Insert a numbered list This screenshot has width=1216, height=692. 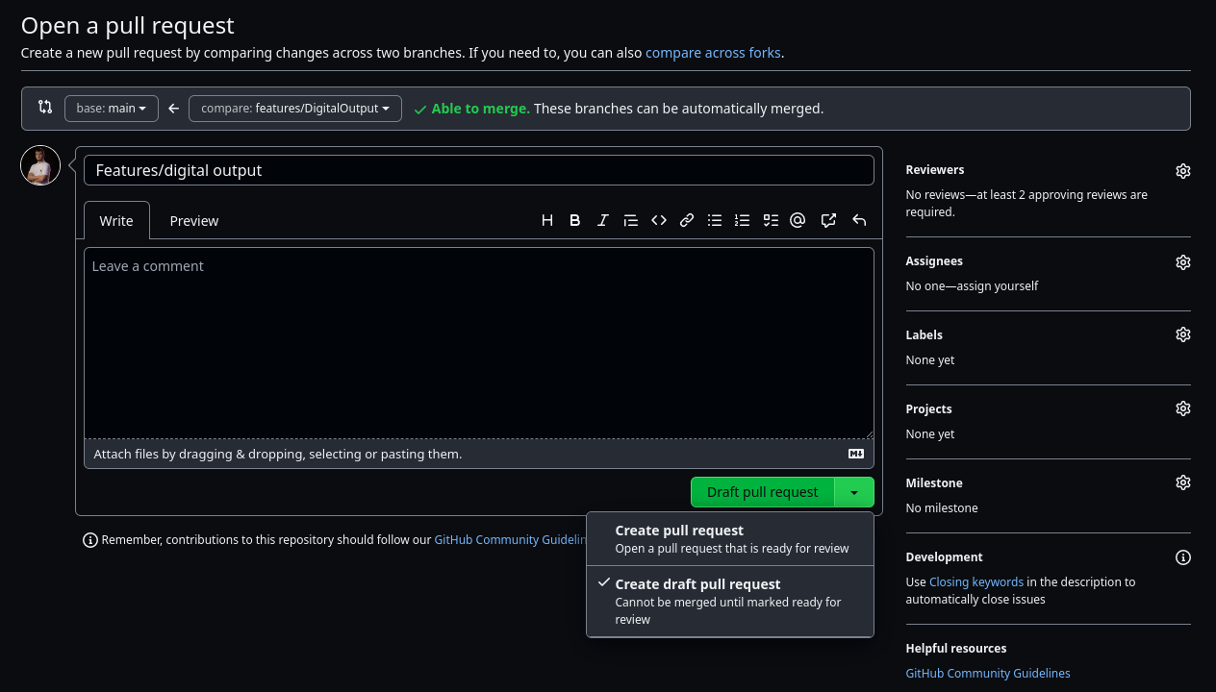tap(743, 220)
